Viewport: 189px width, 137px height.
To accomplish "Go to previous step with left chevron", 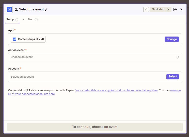I will 146,9.
